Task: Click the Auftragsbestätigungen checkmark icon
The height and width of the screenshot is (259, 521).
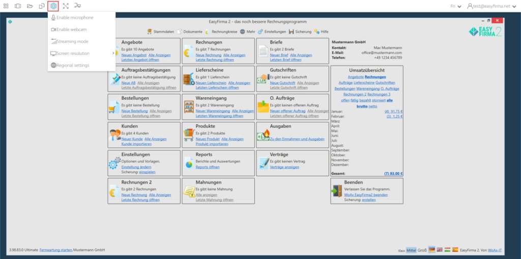Action: [x=115, y=80]
